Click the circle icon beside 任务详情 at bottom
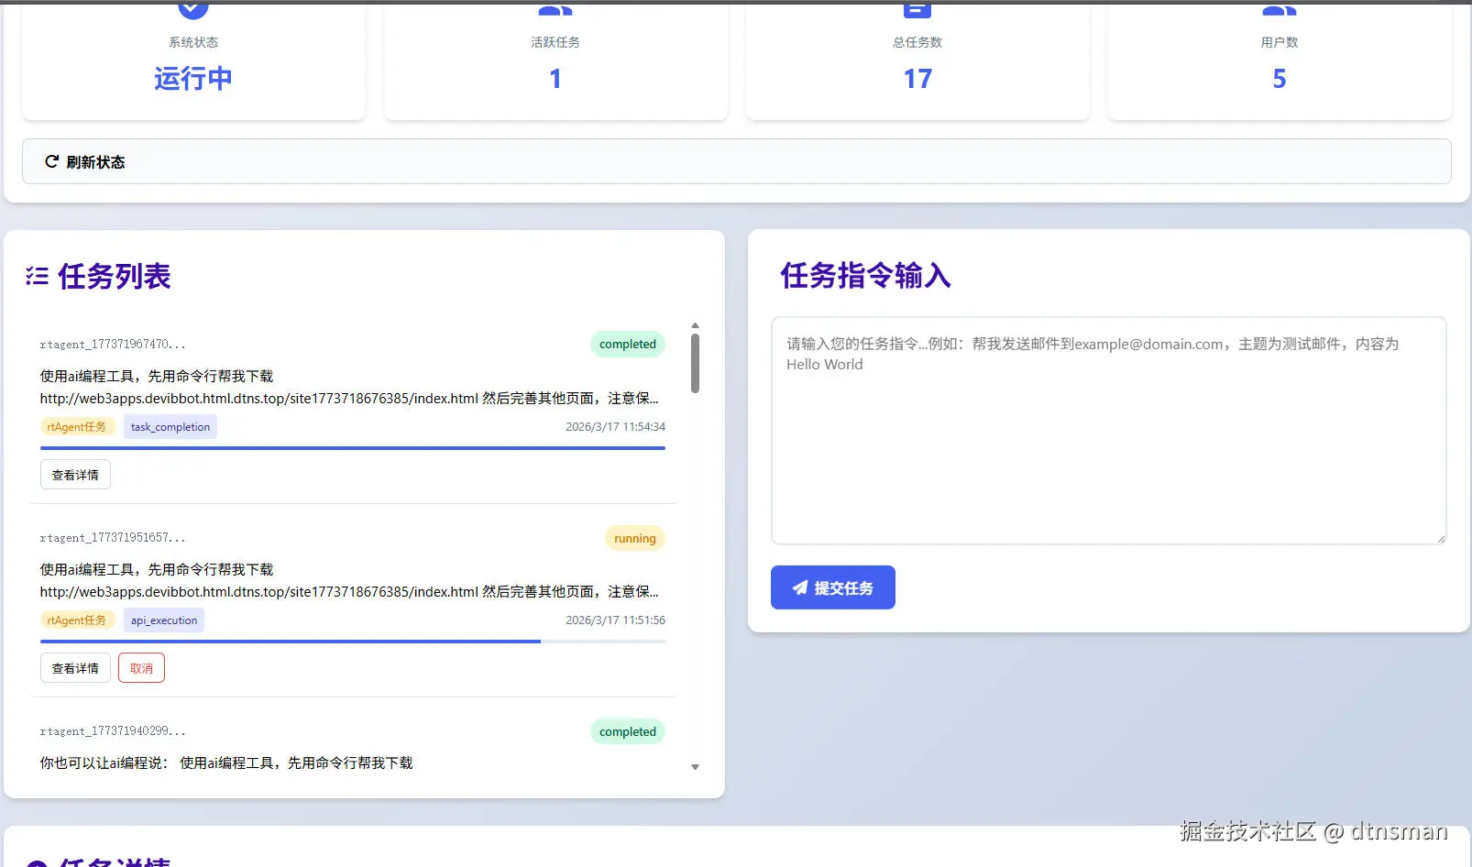The image size is (1472, 867). (x=35, y=862)
